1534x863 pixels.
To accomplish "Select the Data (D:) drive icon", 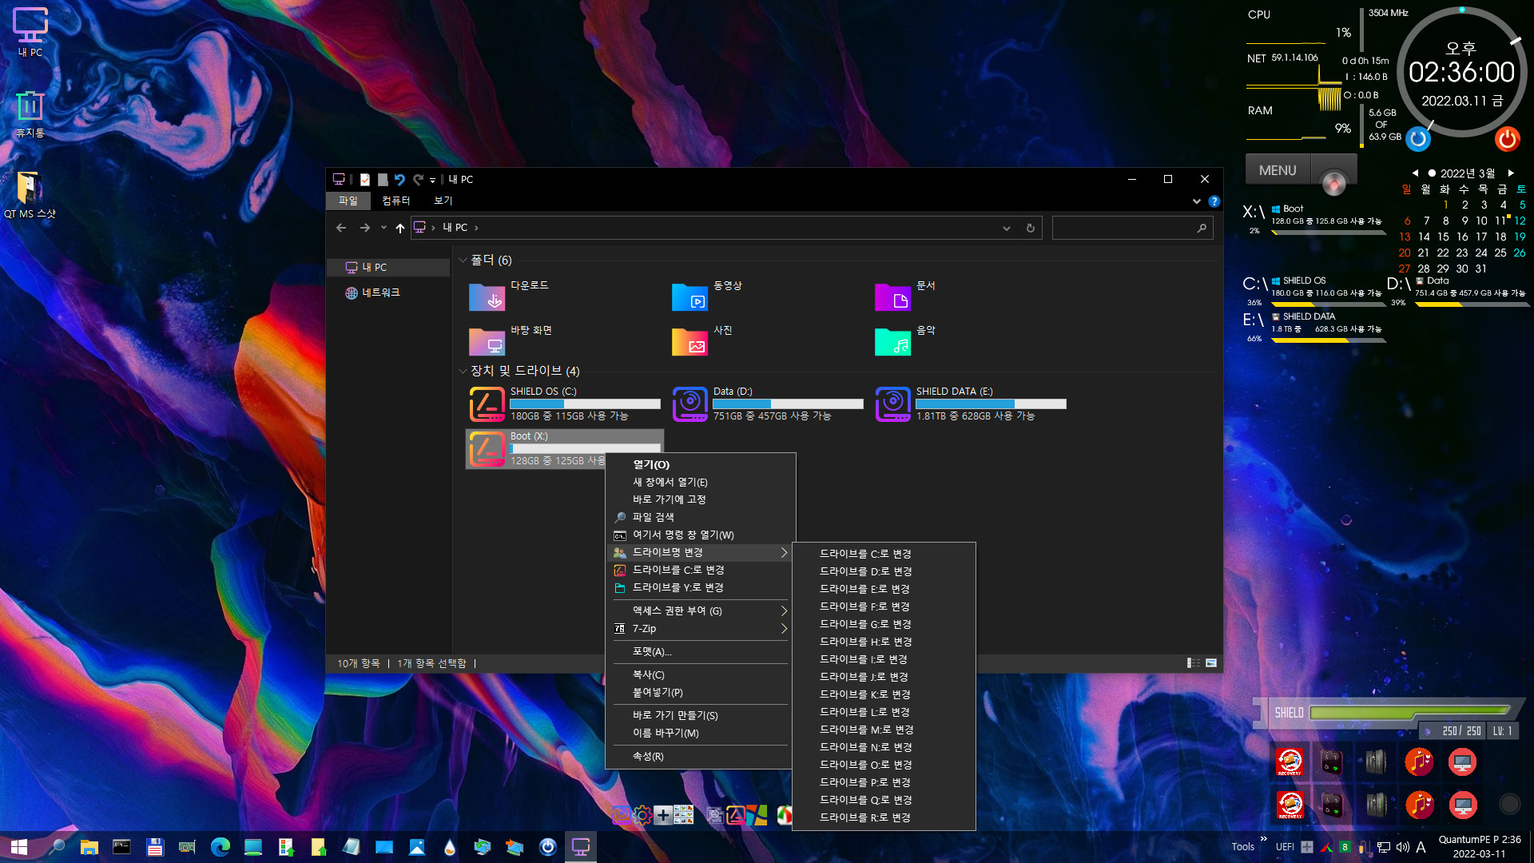I will pos(690,404).
